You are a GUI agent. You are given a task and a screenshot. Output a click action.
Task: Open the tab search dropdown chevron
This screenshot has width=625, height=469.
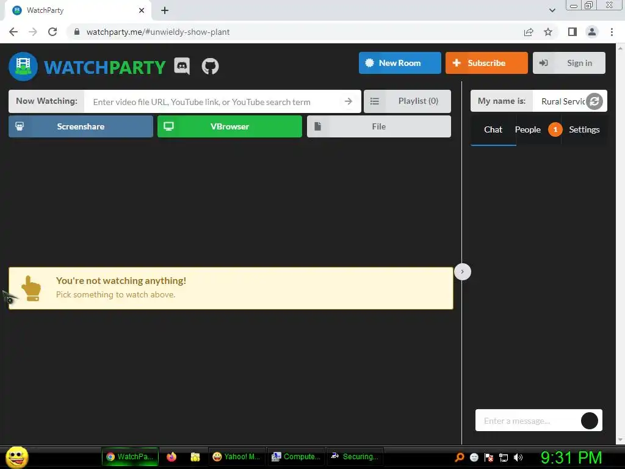pos(552,10)
